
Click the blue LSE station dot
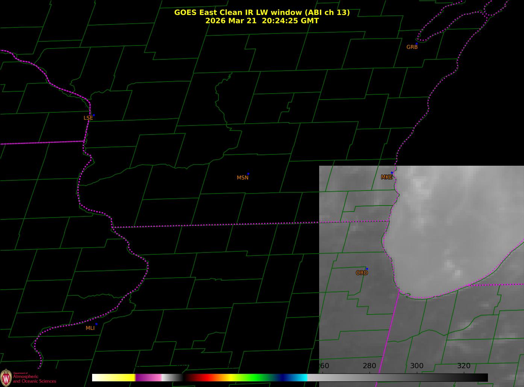tap(94, 115)
